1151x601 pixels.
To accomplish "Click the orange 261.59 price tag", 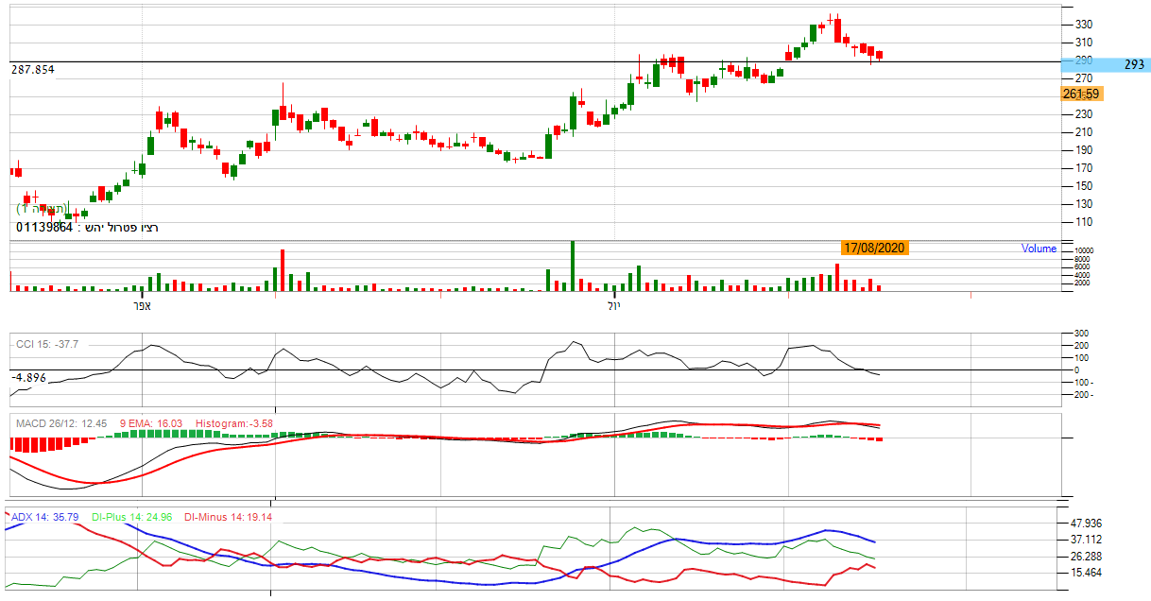I will click(1081, 94).
